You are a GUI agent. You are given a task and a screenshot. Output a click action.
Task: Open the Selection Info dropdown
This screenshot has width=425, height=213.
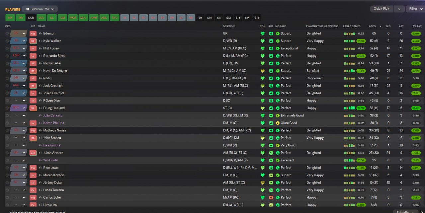(x=40, y=9)
